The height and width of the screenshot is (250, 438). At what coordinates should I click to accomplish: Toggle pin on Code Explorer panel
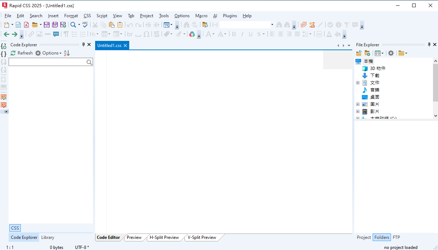pyautogui.click(x=84, y=45)
